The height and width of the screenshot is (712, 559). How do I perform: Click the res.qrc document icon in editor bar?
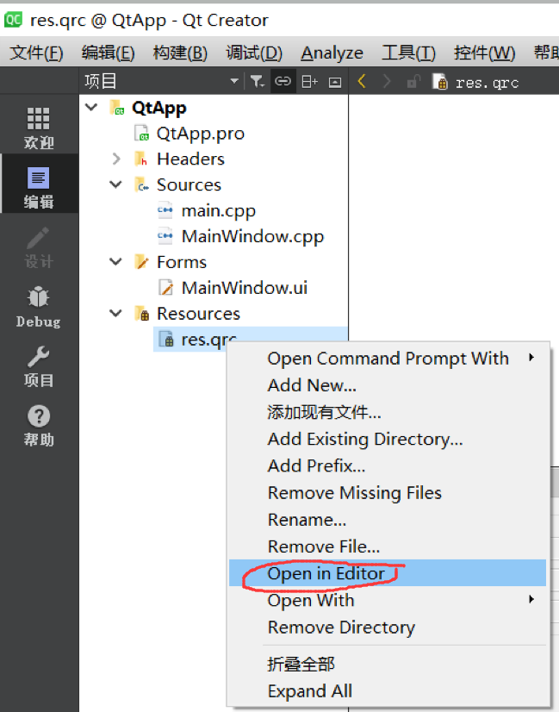(x=440, y=82)
